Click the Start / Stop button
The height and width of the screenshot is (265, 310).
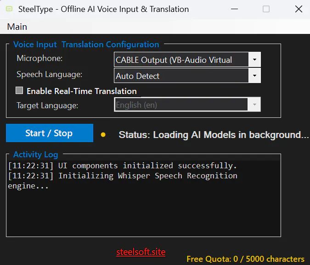click(50, 133)
